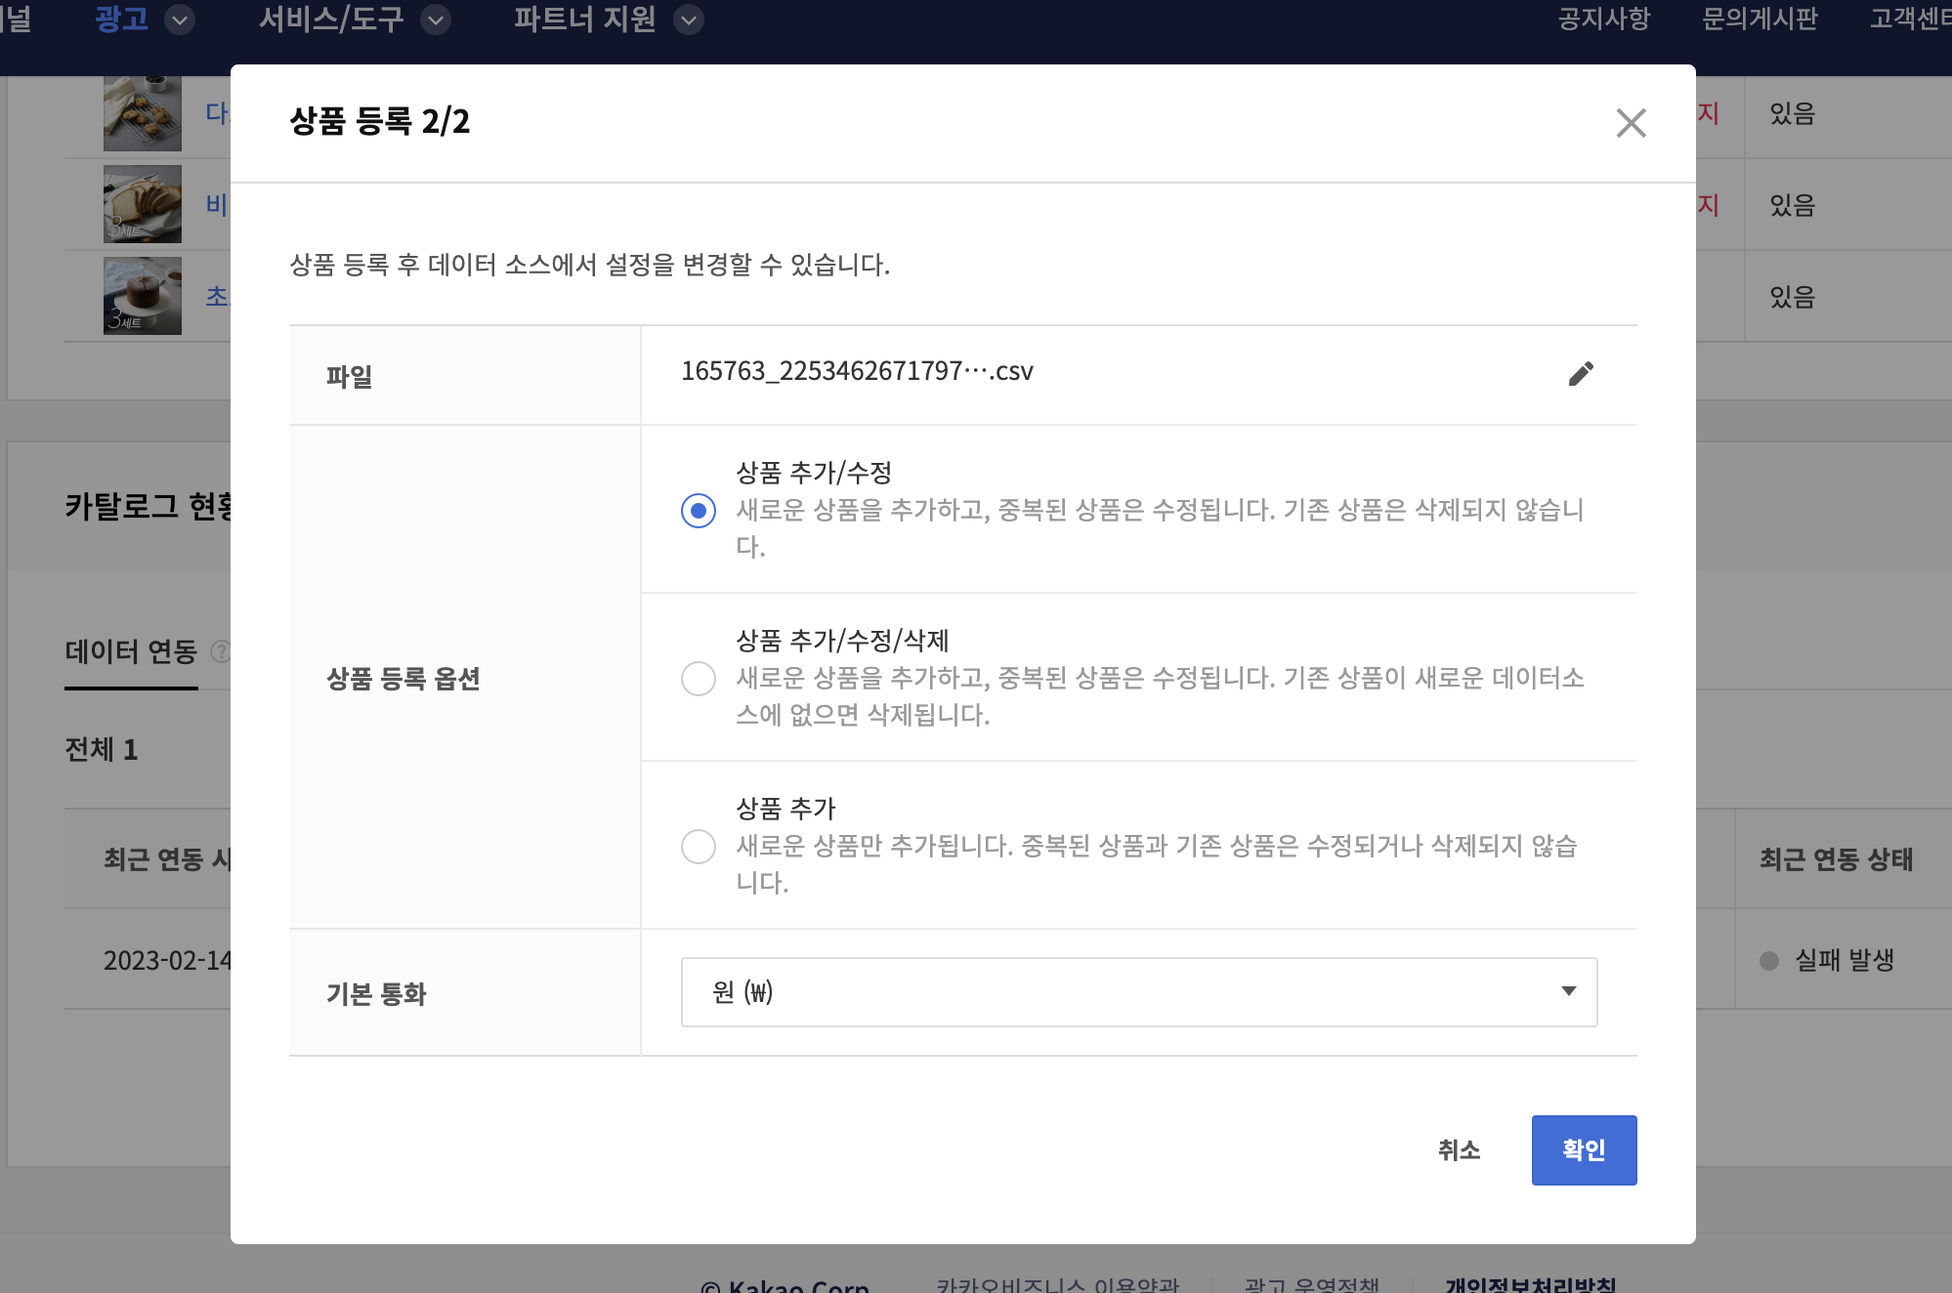The height and width of the screenshot is (1293, 1952).
Task: Click the 취소 cancel button
Action: click(x=1459, y=1150)
